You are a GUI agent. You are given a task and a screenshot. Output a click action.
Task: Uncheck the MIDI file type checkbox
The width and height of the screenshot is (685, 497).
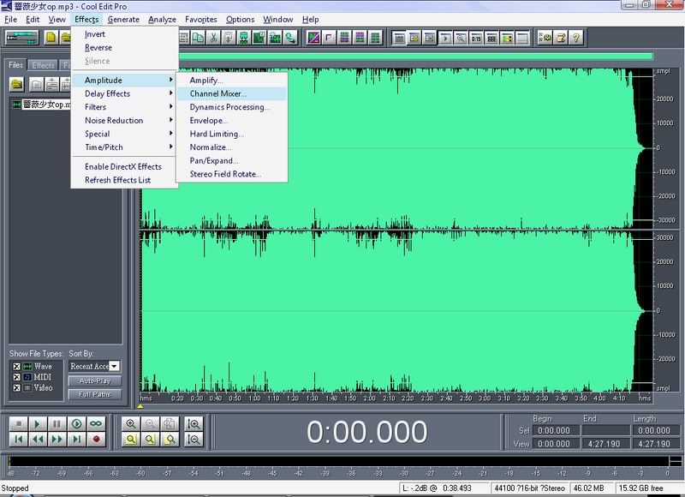(x=16, y=377)
